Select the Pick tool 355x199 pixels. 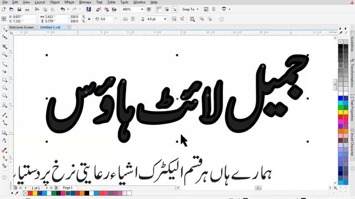coord(4,29)
